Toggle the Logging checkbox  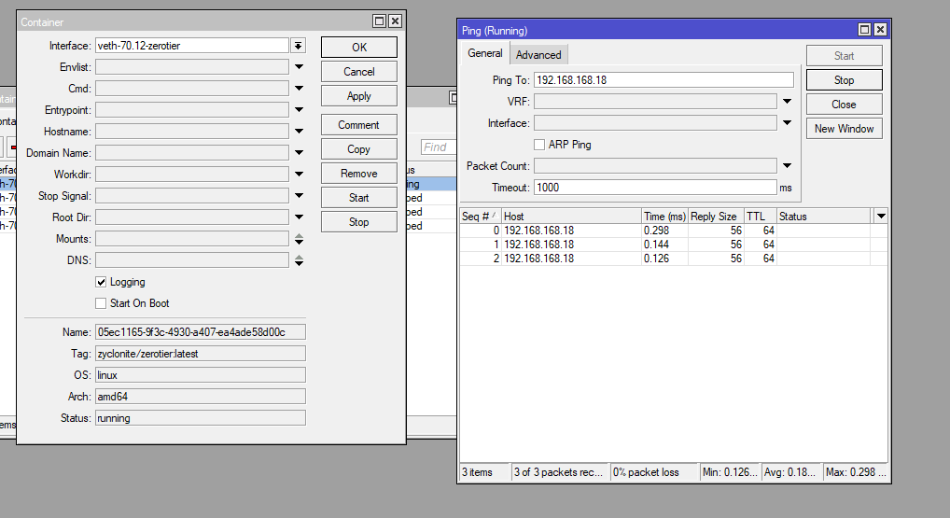click(x=101, y=282)
